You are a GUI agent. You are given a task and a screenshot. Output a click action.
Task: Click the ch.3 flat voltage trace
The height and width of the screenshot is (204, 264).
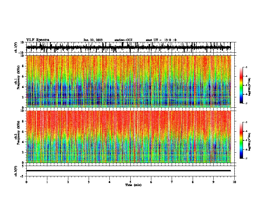click(x=128, y=171)
